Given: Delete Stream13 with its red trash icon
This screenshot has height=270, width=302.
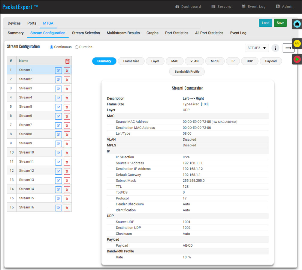Looking at the screenshot, I should [67, 180].
